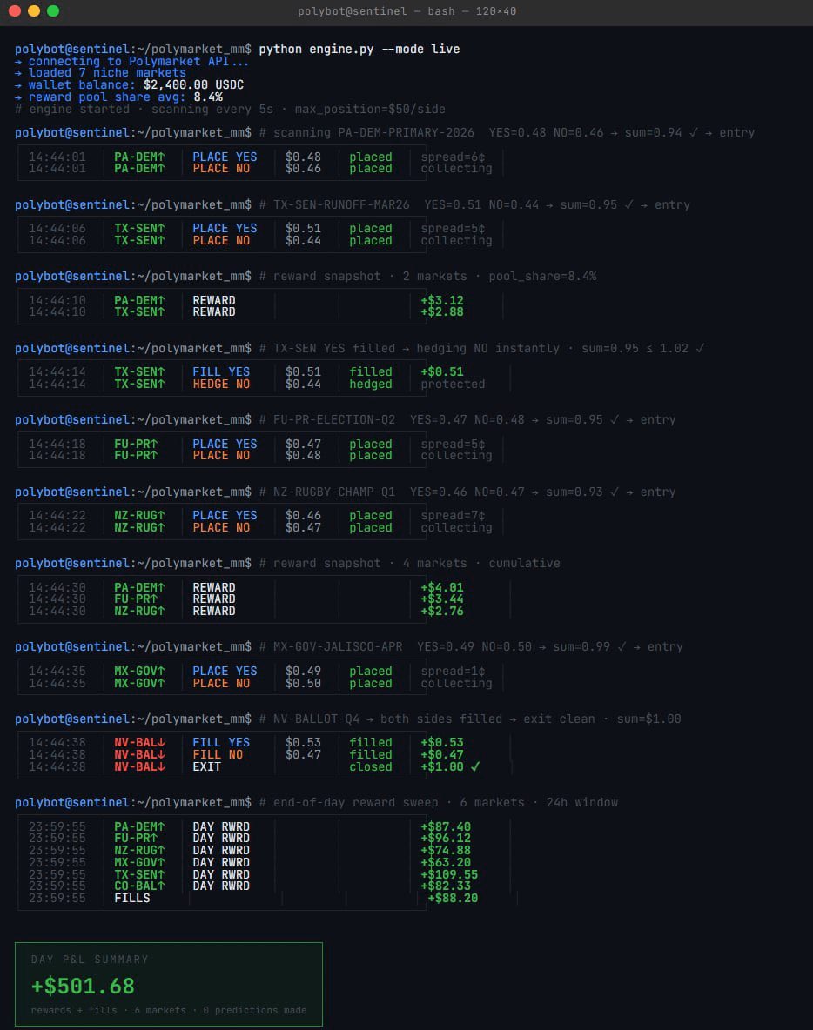Click the cumulative reward '+$2.76'

click(442, 611)
